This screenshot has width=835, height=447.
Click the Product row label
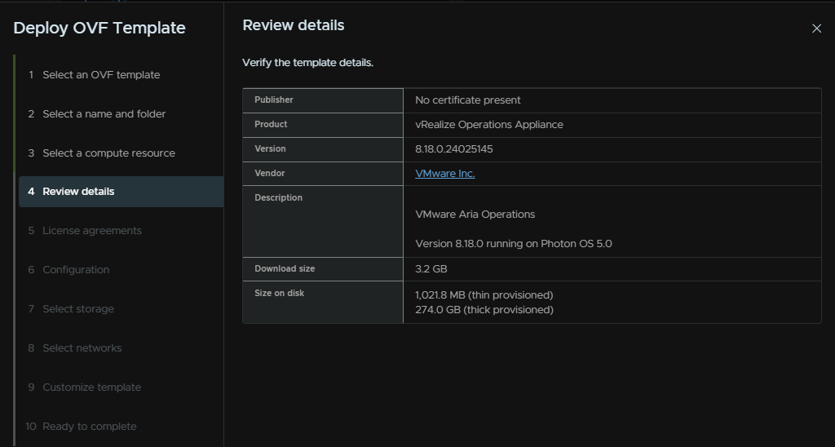point(271,124)
